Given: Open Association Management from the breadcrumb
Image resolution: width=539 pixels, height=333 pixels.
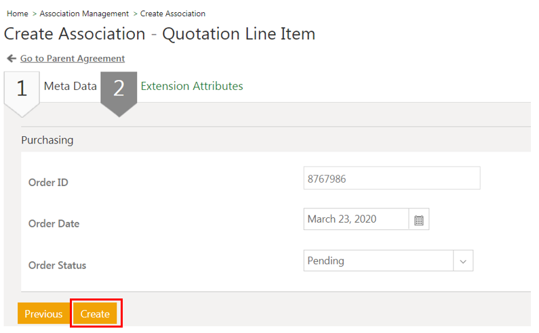Looking at the screenshot, I should [x=84, y=14].
